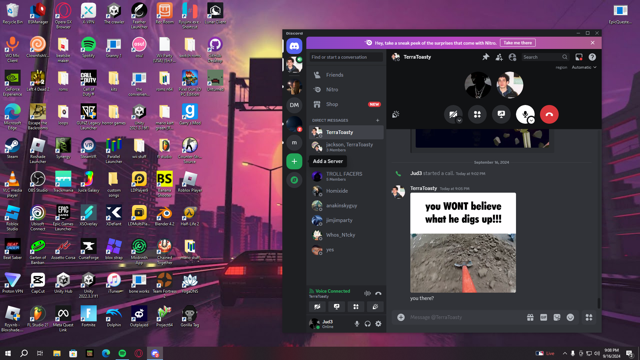Open the Whos_N1cky direct message
The height and width of the screenshot is (360, 640).
pyautogui.click(x=346, y=235)
